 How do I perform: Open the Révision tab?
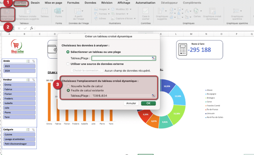[x=107, y=3]
